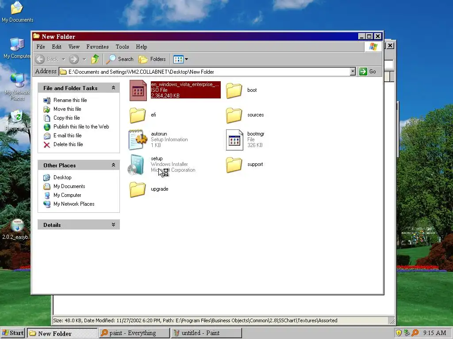Click the Everything search tray icon
This screenshot has height=339, width=453.
pos(415,333)
